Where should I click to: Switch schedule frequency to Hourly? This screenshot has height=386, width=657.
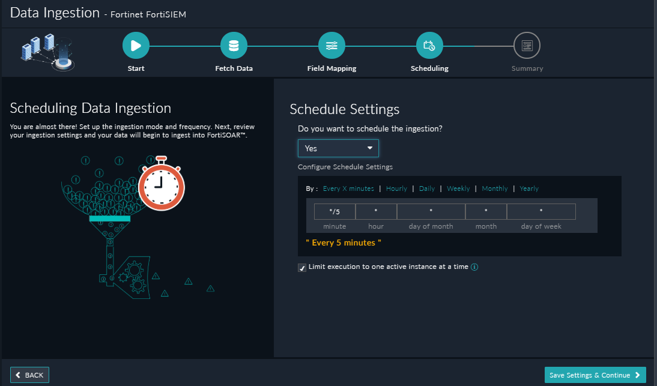point(396,188)
